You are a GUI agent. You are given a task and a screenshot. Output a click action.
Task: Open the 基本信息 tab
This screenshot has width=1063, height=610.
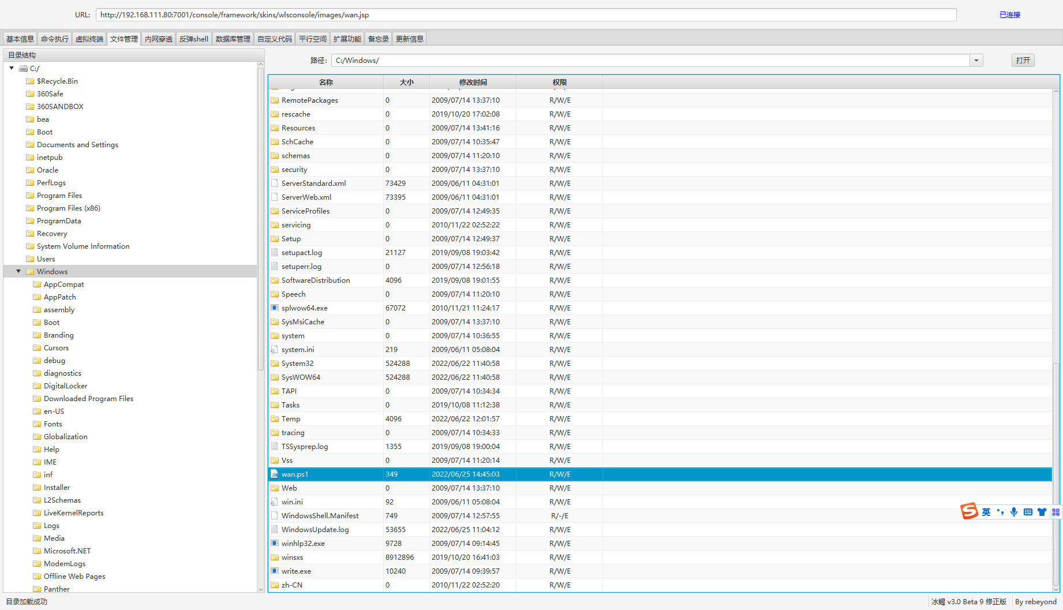(x=20, y=39)
